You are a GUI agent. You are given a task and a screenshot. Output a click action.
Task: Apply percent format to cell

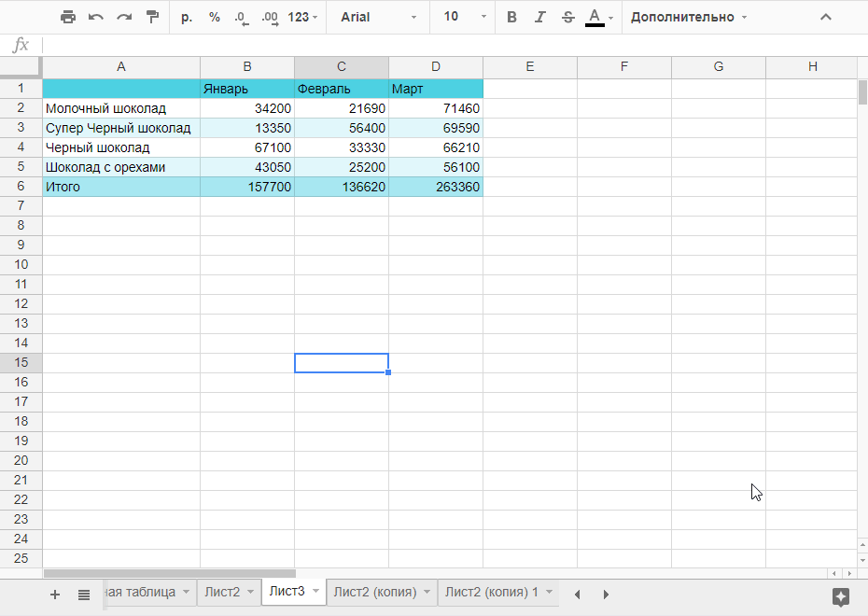click(x=215, y=17)
